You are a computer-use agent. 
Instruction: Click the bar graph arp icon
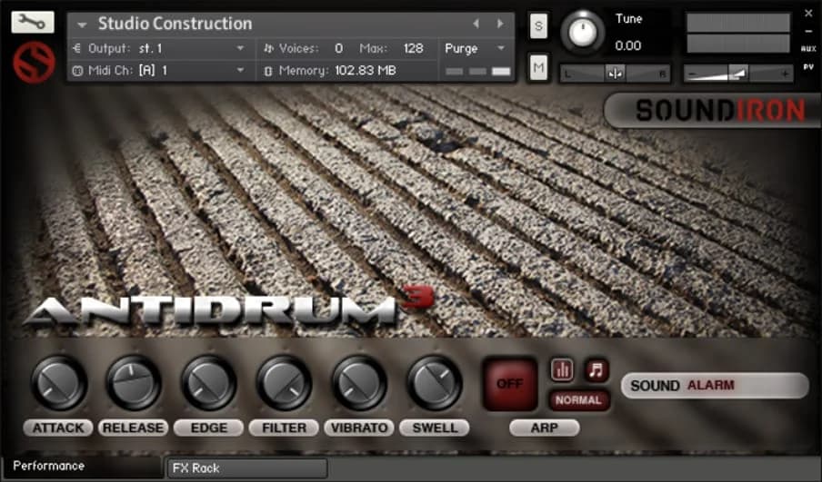pos(563,370)
